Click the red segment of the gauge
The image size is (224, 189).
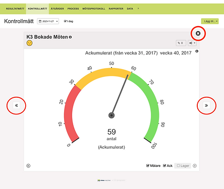(68, 114)
